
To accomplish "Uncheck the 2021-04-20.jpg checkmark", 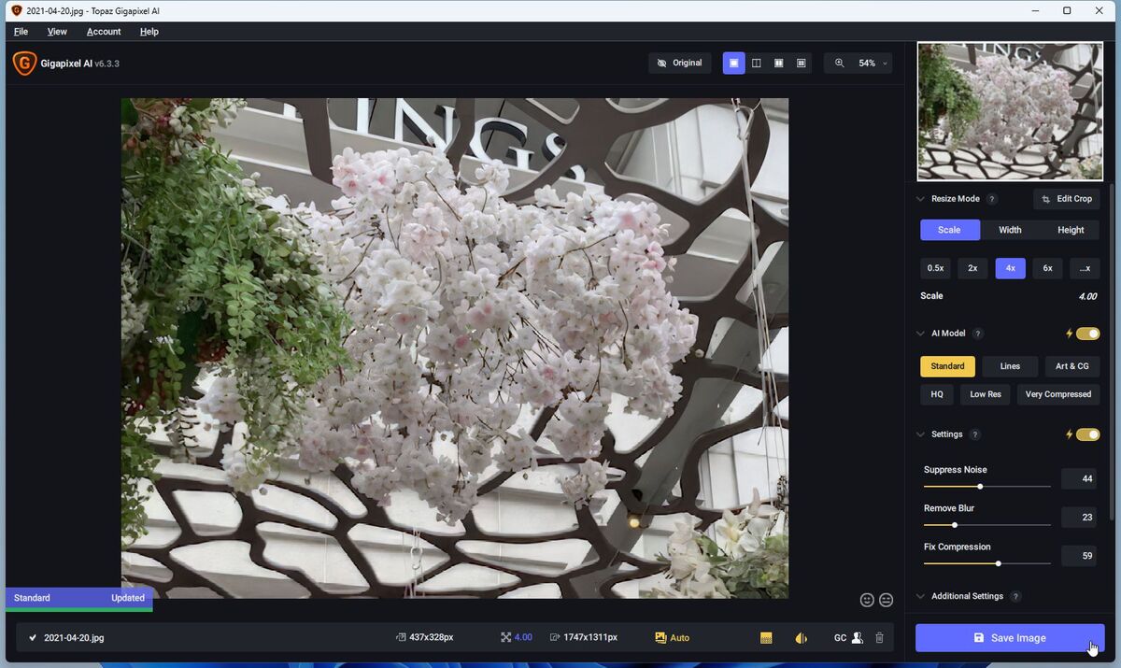I will [x=33, y=638].
